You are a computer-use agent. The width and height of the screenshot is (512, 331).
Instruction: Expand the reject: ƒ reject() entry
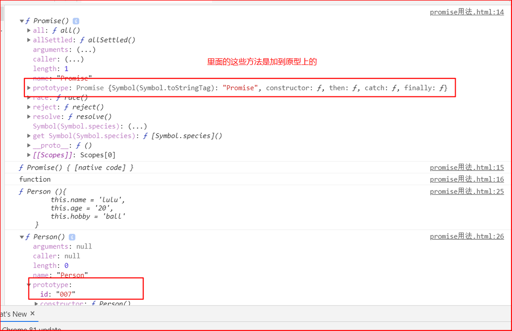(x=29, y=107)
